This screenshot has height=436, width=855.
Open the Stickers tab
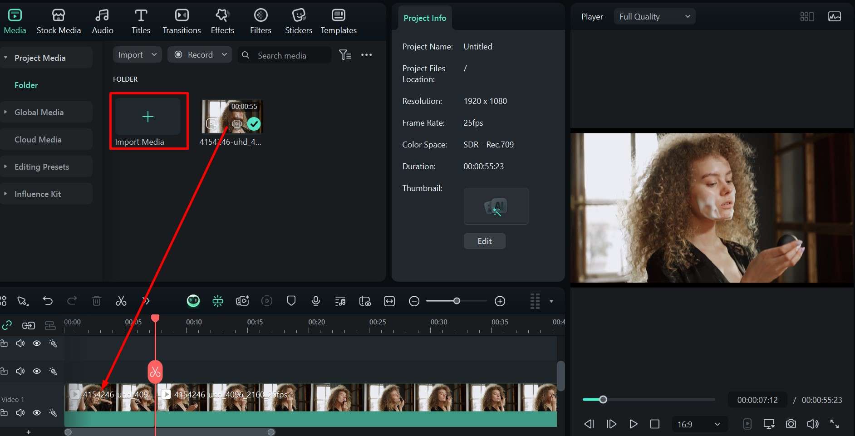coord(299,22)
